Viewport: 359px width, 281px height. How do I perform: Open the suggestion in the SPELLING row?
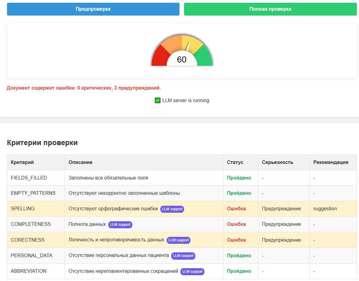[x=325, y=209]
